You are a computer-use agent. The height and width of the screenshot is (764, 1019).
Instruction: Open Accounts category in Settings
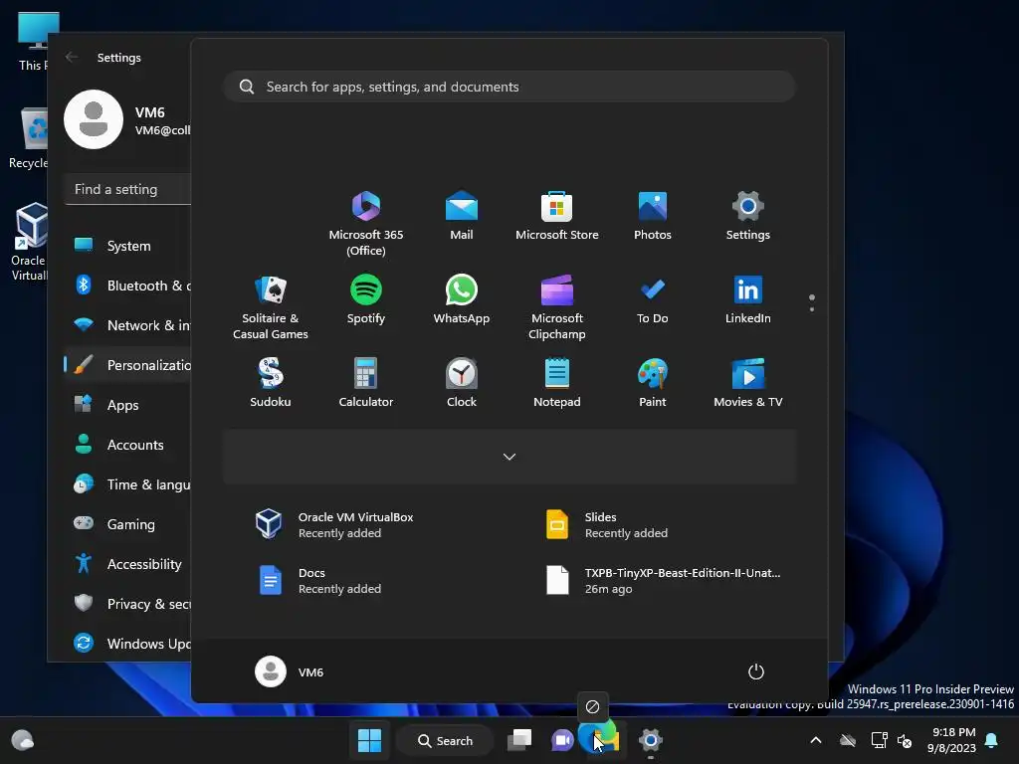point(128,445)
